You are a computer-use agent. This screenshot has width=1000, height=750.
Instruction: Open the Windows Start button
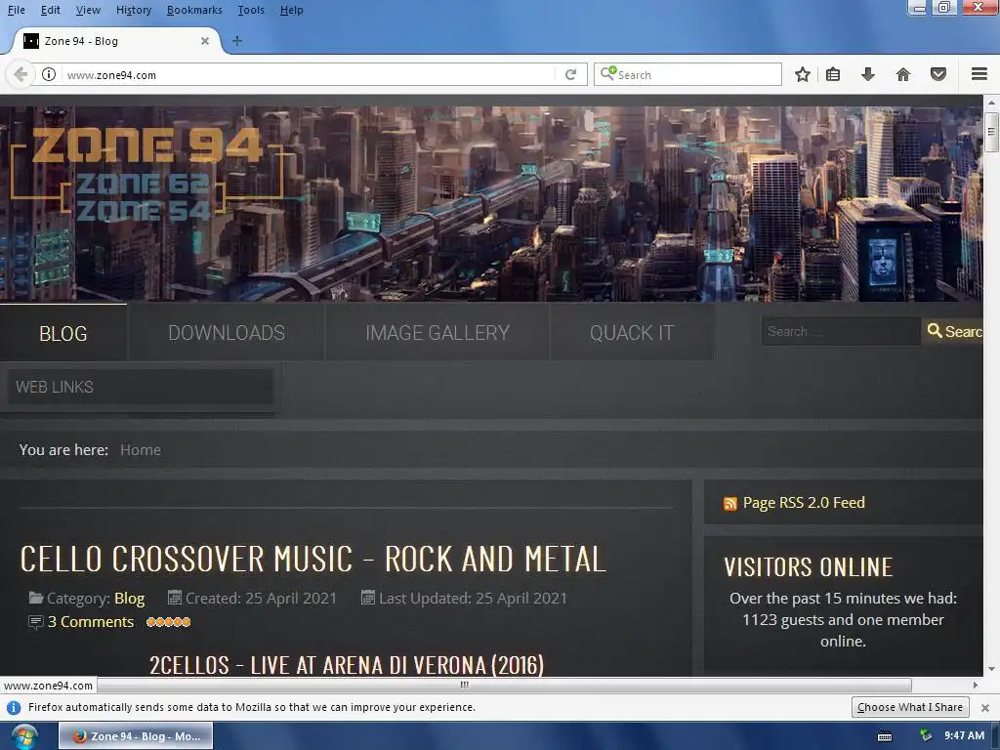(x=23, y=736)
